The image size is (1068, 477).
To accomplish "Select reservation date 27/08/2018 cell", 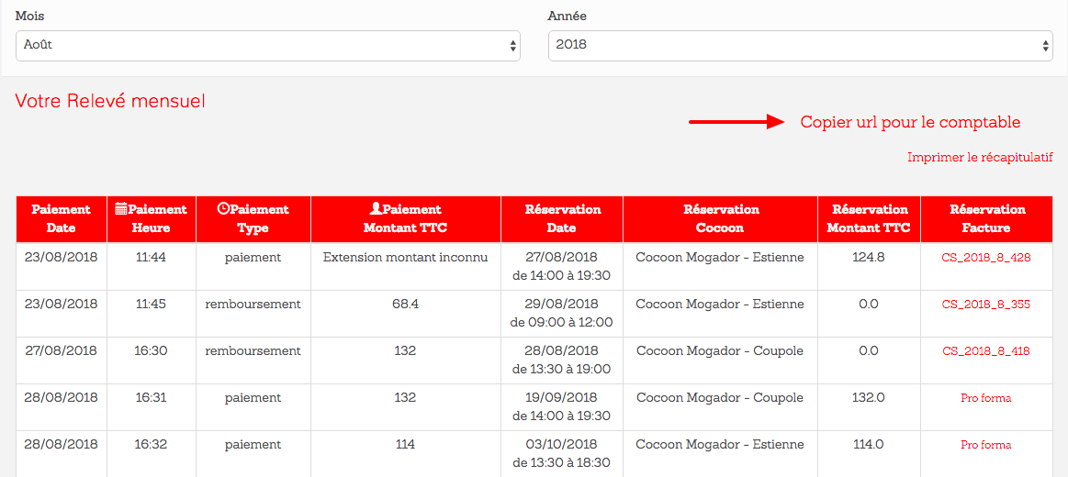I will click(562, 266).
